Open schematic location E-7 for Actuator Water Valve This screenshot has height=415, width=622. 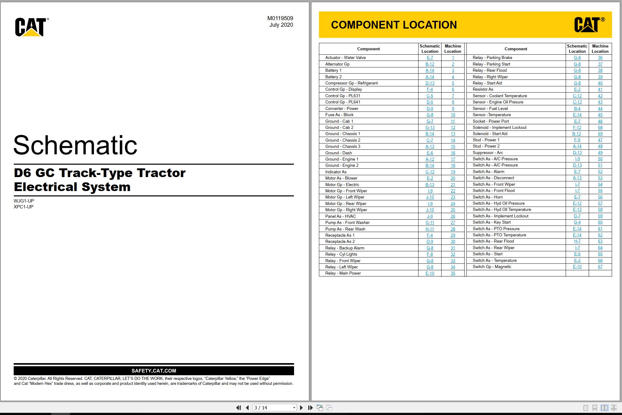pyautogui.click(x=430, y=58)
